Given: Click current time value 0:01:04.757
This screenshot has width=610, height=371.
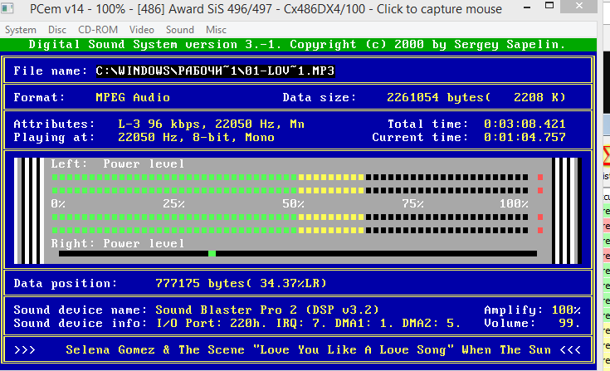Looking at the screenshot, I should point(525,137).
